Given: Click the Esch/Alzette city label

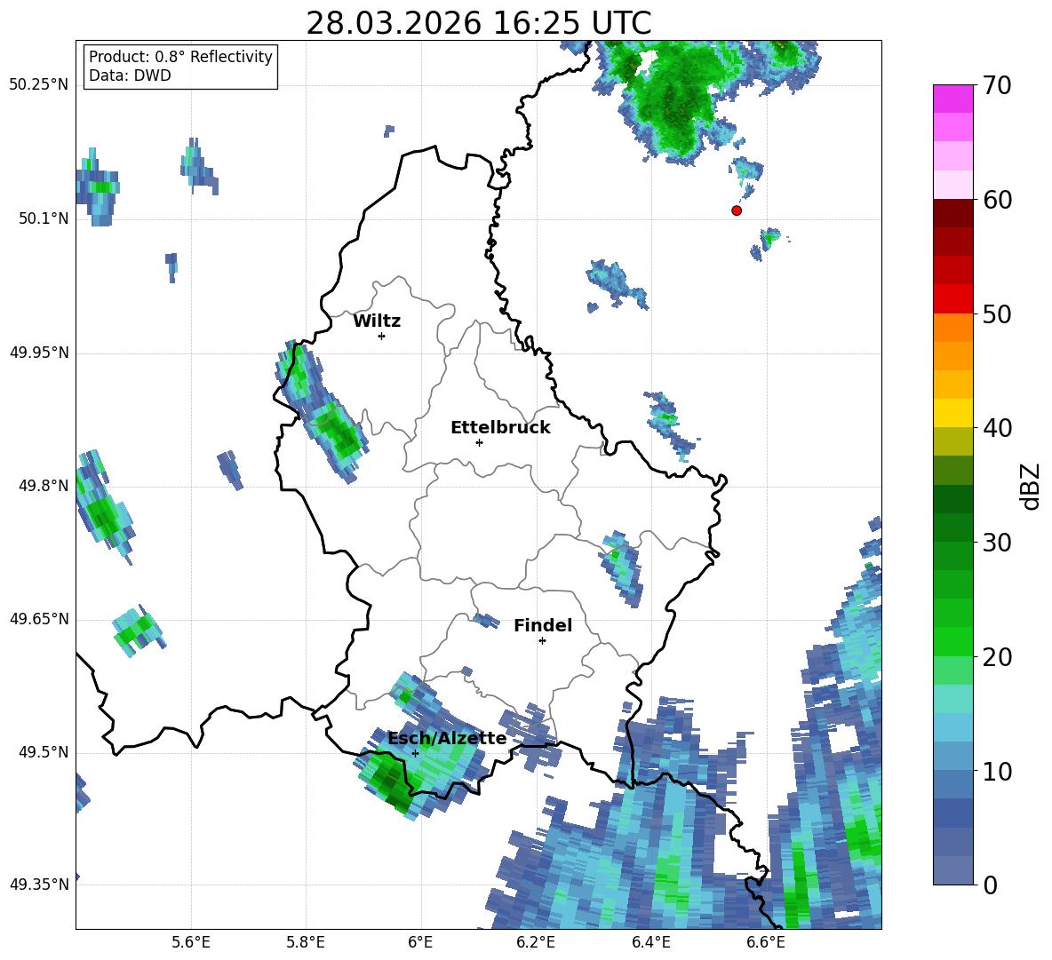Looking at the screenshot, I should [x=447, y=739].
